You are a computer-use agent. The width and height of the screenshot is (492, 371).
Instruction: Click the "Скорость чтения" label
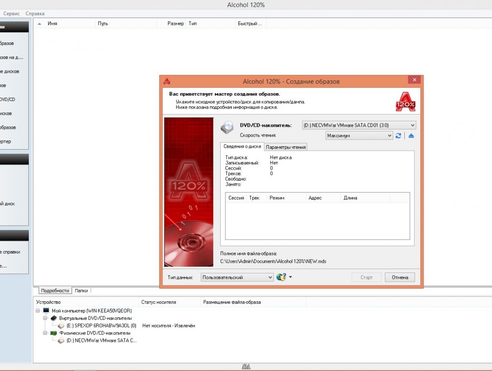[258, 136]
